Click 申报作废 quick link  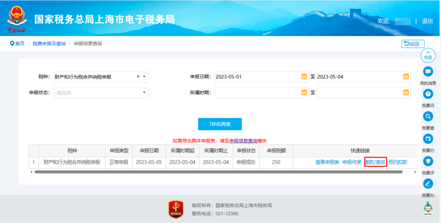(x=352, y=162)
